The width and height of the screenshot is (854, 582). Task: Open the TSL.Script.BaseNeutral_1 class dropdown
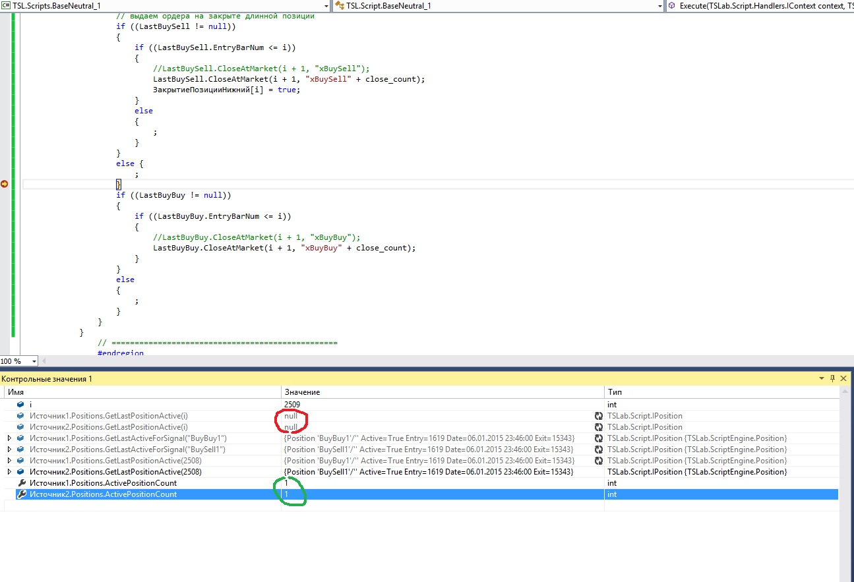pos(659,6)
